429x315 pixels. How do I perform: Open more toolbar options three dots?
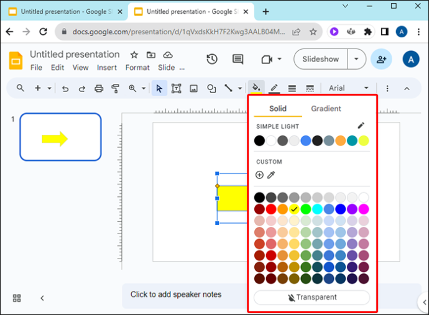coord(387,88)
